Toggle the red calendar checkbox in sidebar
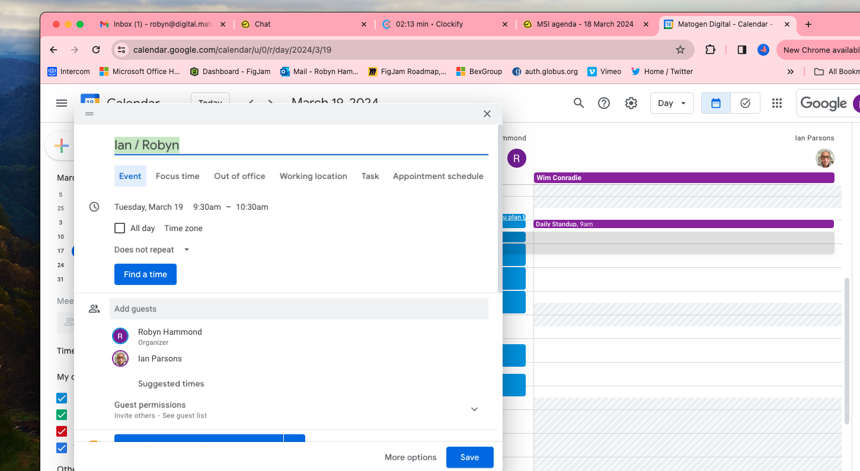 [x=62, y=431]
